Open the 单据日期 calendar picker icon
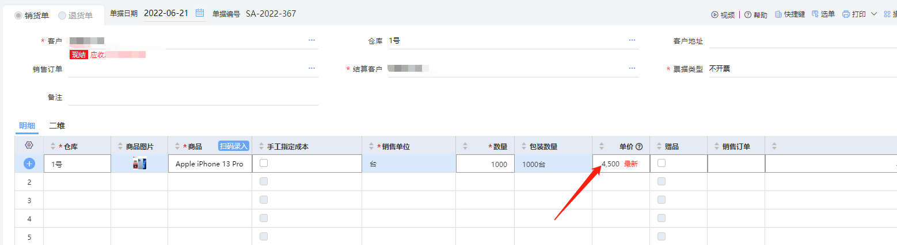 [x=200, y=13]
